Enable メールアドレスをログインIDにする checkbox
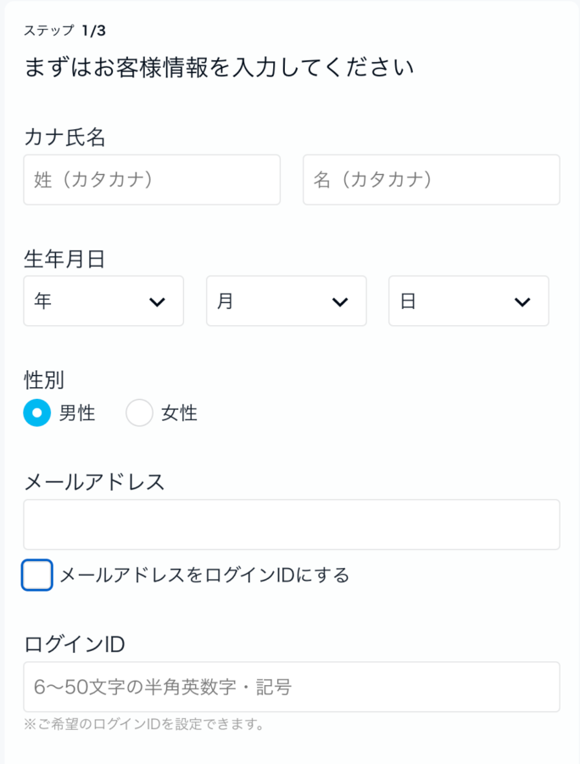This screenshot has height=764, width=580. (37, 576)
